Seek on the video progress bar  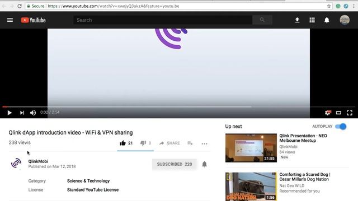pyautogui.click(x=179, y=107)
